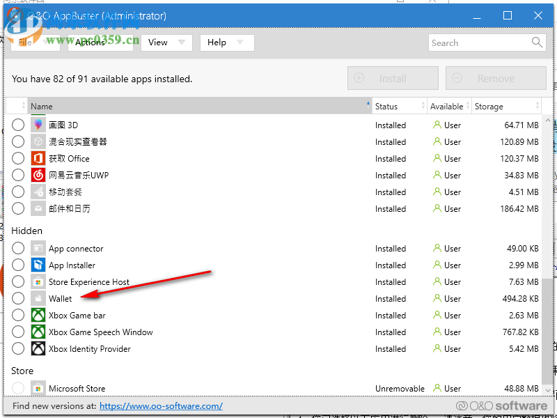This screenshot has width=557, height=418.
Task: Click the App Installer icon
Action: 38,265
